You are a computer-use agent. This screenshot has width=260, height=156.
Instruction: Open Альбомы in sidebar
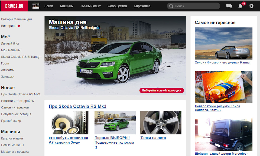(8, 70)
